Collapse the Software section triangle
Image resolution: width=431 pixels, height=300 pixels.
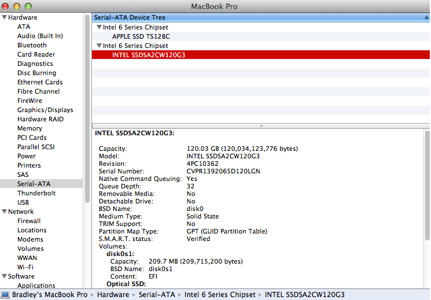pos(5,276)
